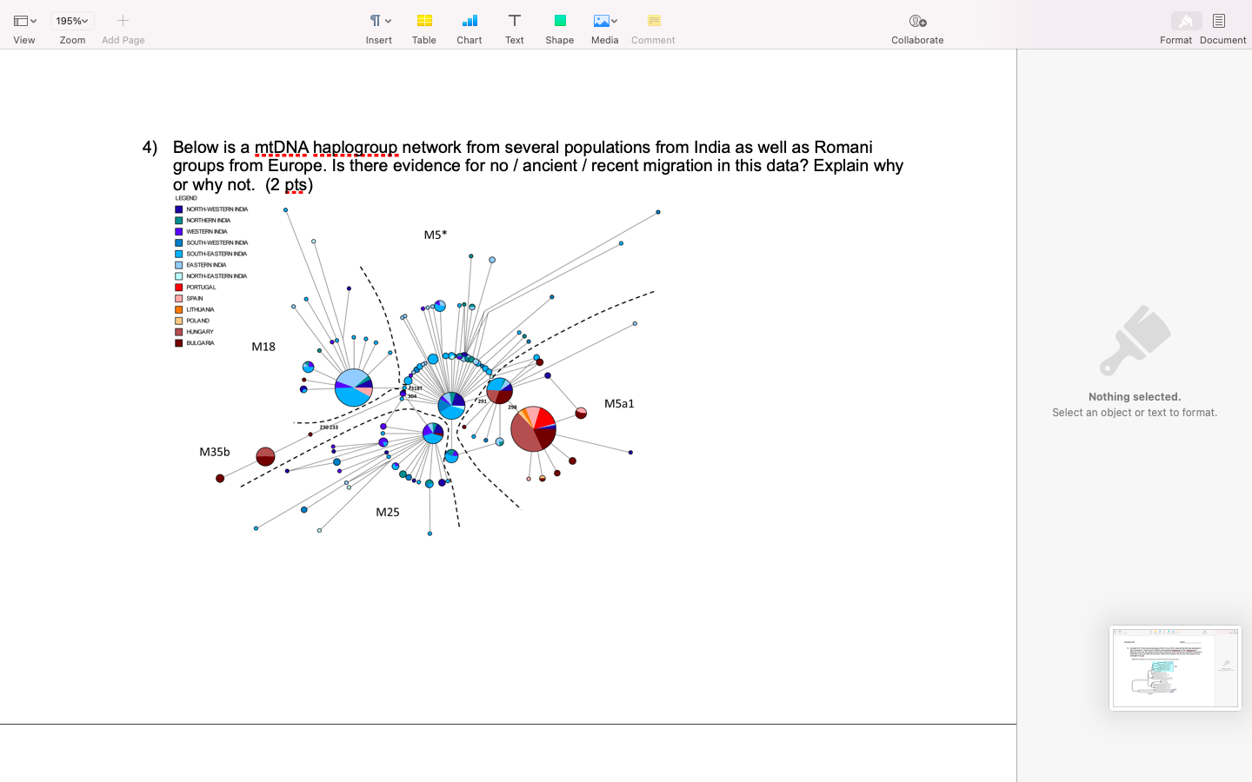
Task: Click the Format toolbar label
Action: click(1176, 39)
